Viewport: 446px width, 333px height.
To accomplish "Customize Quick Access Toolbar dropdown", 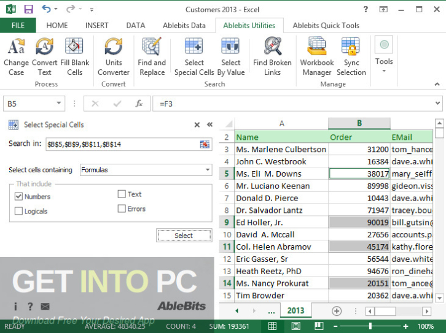I will click(x=92, y=10).
